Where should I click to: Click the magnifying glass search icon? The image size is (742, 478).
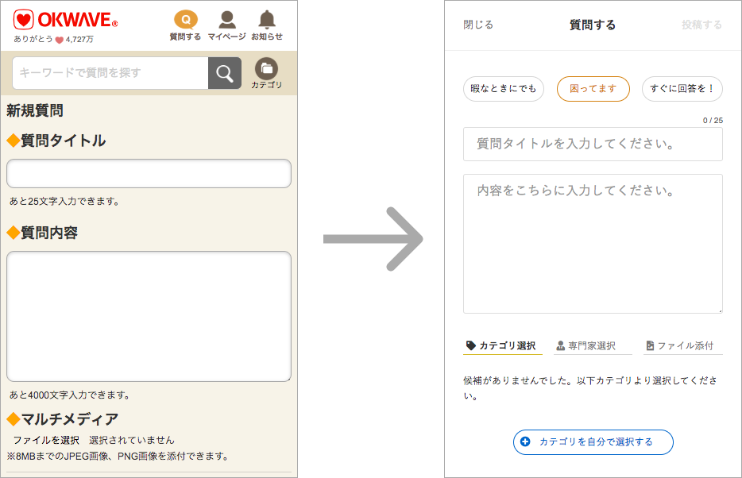225,72
